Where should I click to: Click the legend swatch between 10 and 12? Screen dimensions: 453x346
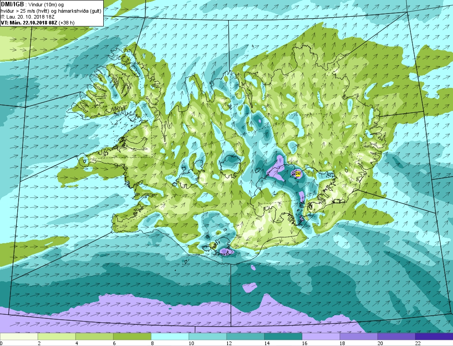pos(208,336)
